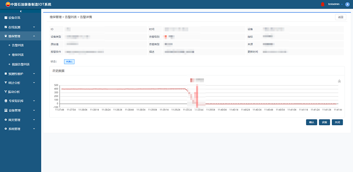Expand the 设备管理 chevron

(34, 110)
